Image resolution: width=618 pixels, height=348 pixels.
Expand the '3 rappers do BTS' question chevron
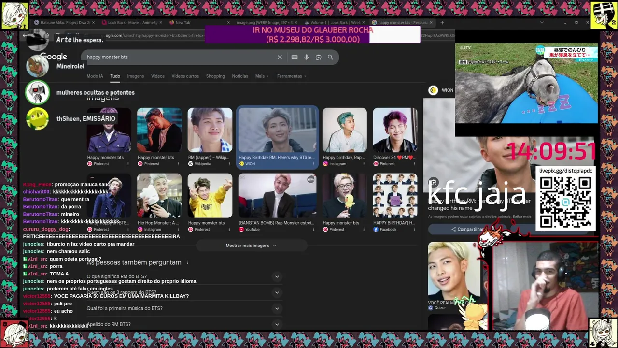pos(277,292)
